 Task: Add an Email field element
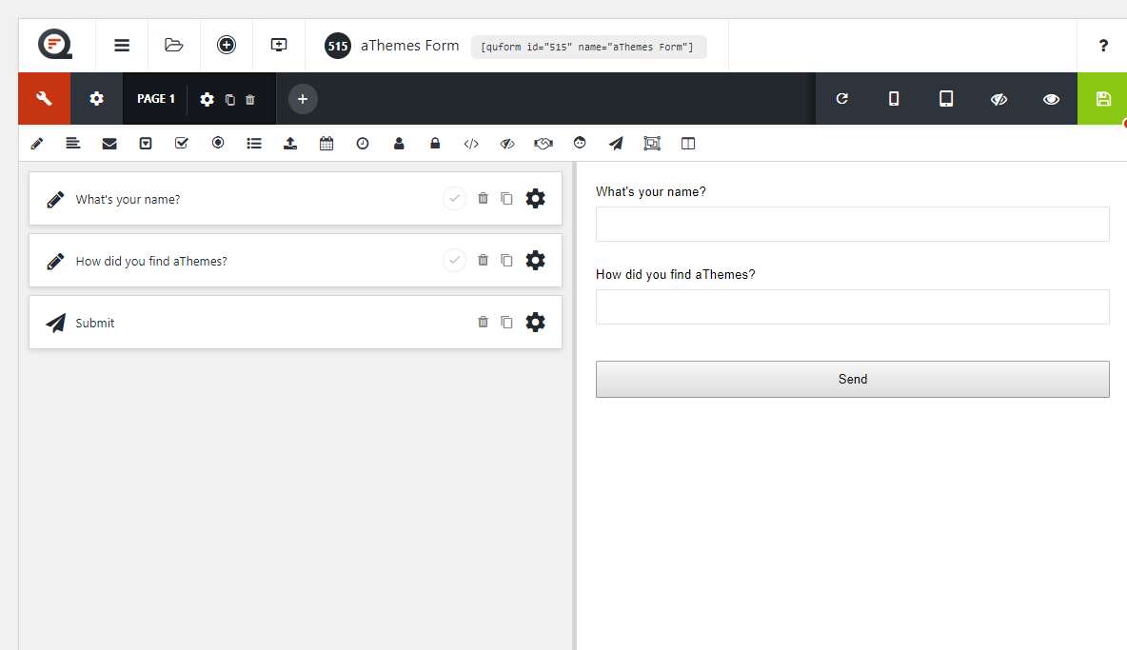tap(109, 144)
